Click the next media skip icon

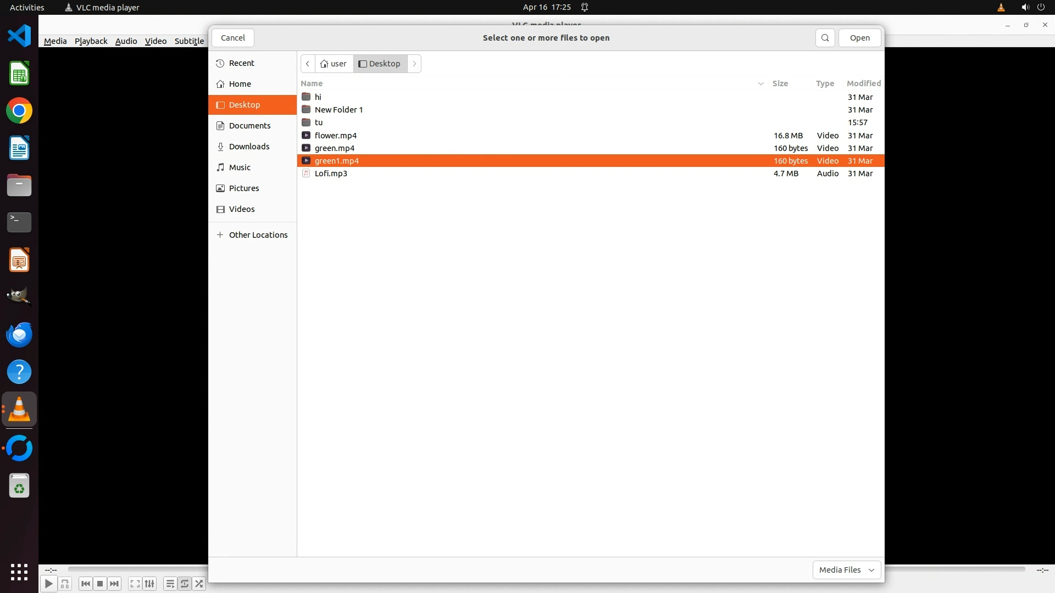114,584
